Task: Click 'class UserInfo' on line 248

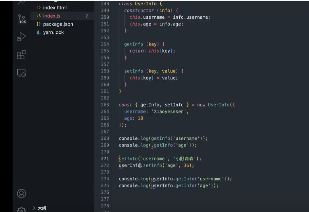Action: [x=137, y=4]
